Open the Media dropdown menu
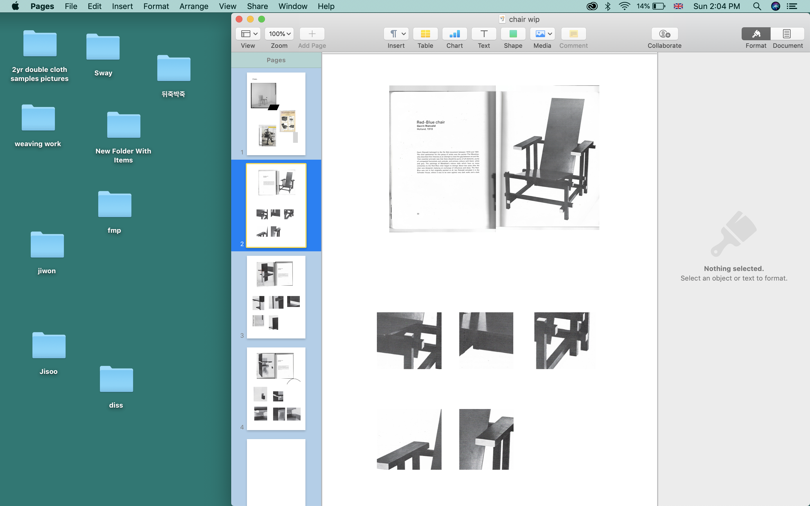810x506 pixels. coord(543,34)
